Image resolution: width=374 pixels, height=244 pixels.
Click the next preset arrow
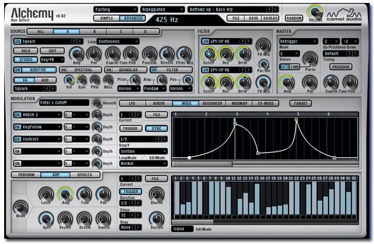(x=275, y=9)
